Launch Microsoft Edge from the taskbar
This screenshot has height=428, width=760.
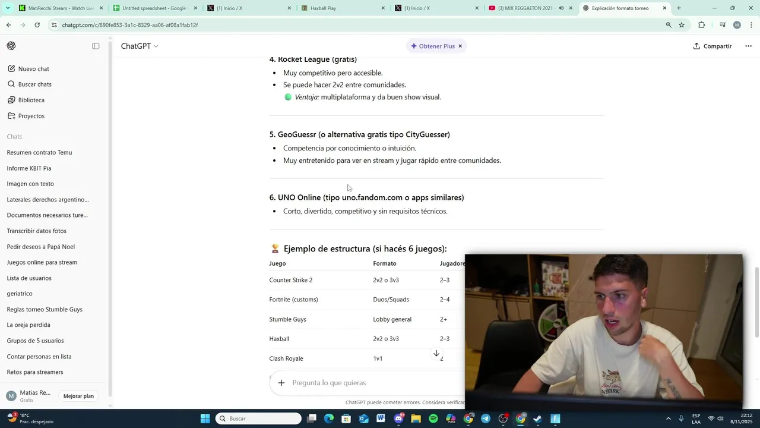tap(329, 418)
